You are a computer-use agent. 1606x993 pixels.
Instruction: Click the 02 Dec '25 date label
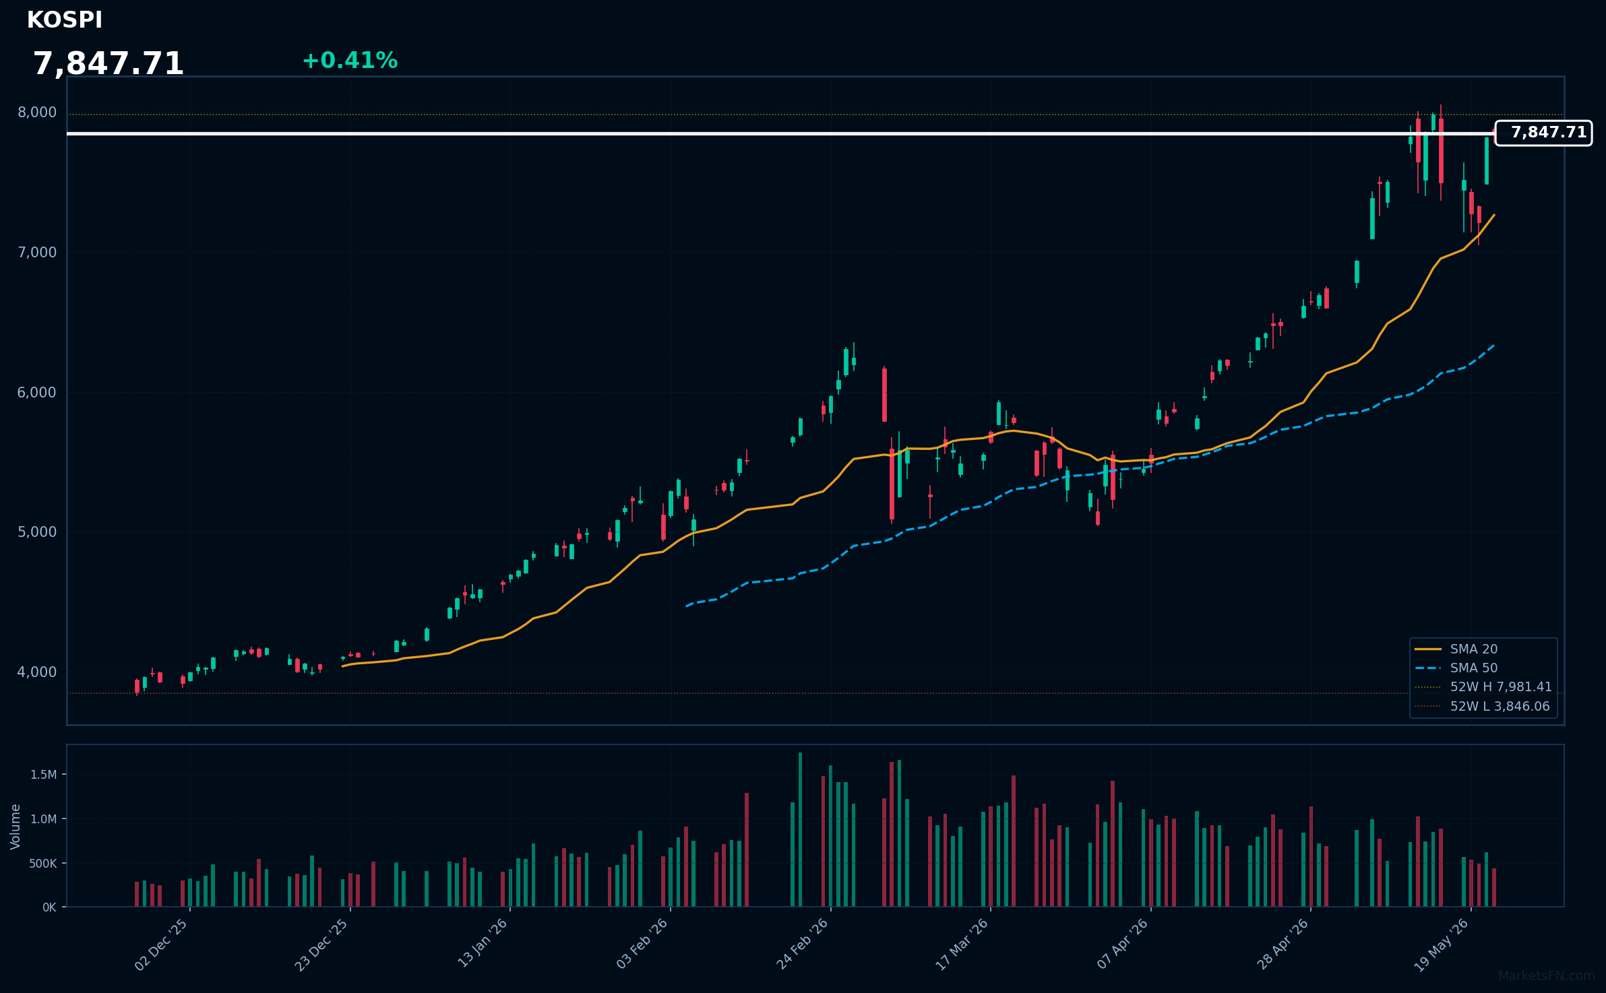pyautogui.click(x=162, y=944)
